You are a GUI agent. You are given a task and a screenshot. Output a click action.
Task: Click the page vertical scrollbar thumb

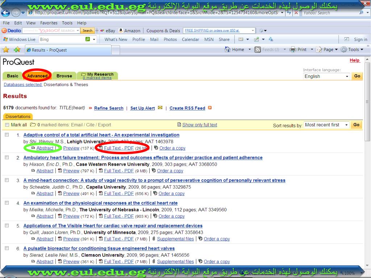367,102
